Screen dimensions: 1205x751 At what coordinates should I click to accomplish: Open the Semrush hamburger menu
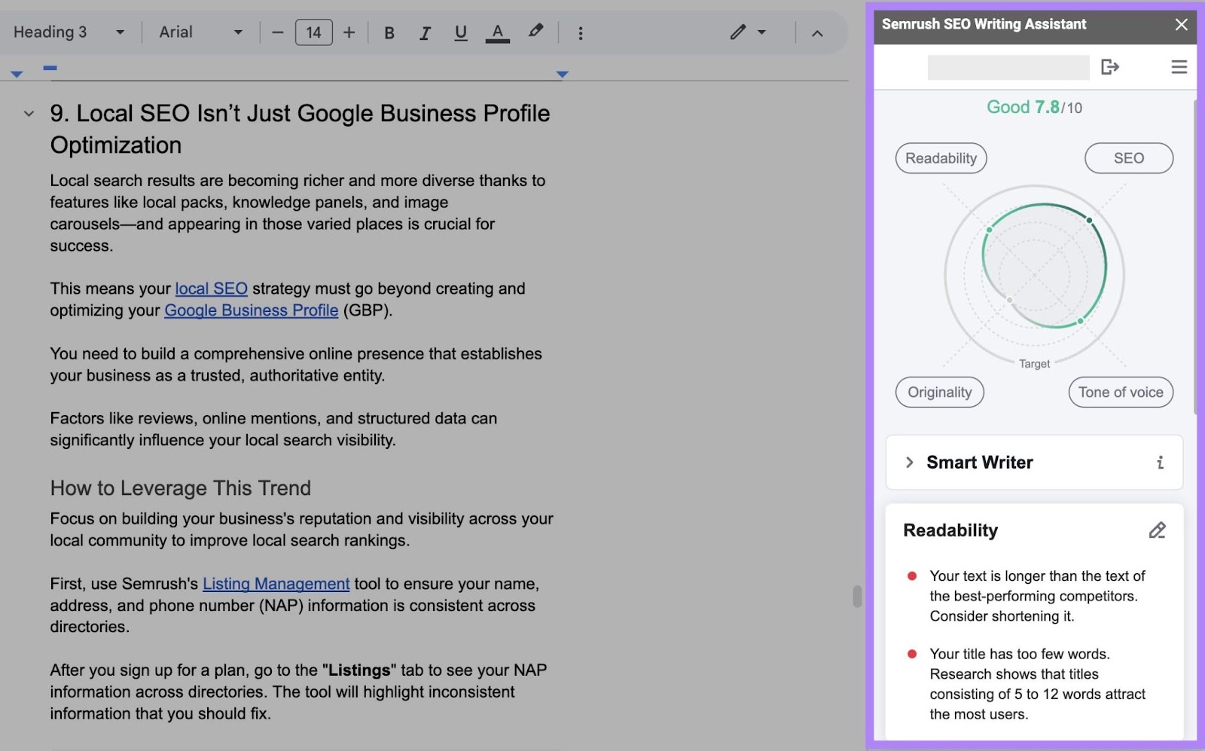coord(1178,67)
